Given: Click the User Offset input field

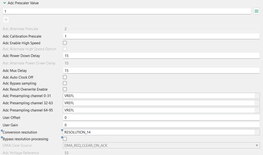Looking at the screenshot, I should coord(161,118).
